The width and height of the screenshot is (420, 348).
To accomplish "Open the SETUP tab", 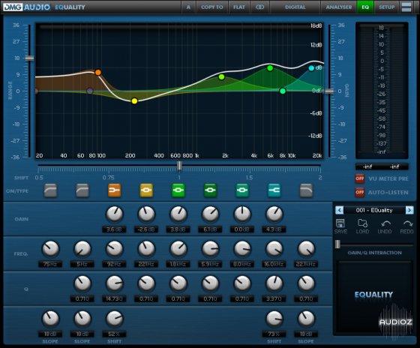I will pos(386,7).
